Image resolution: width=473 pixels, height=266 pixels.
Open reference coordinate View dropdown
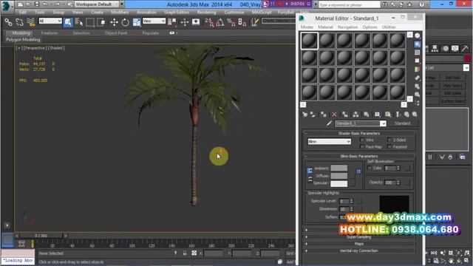(x=154, y=21)
